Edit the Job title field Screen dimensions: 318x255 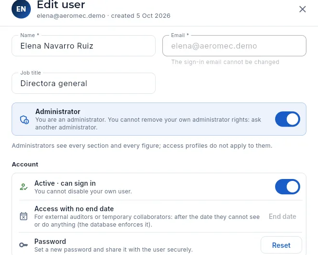(x=83, y=83)
